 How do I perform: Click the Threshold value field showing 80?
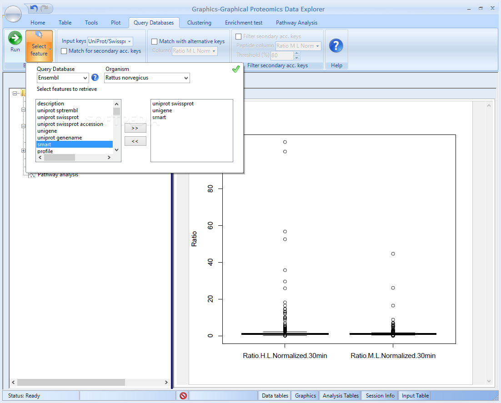tap(282, 55)
